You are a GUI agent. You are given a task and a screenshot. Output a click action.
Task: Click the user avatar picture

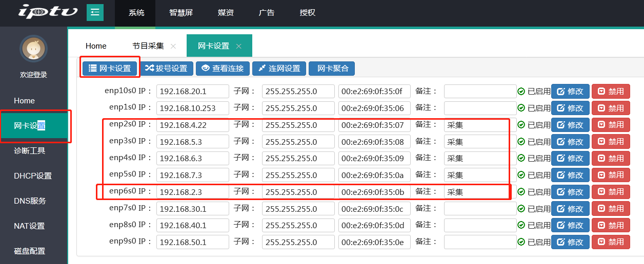point(33,49)
